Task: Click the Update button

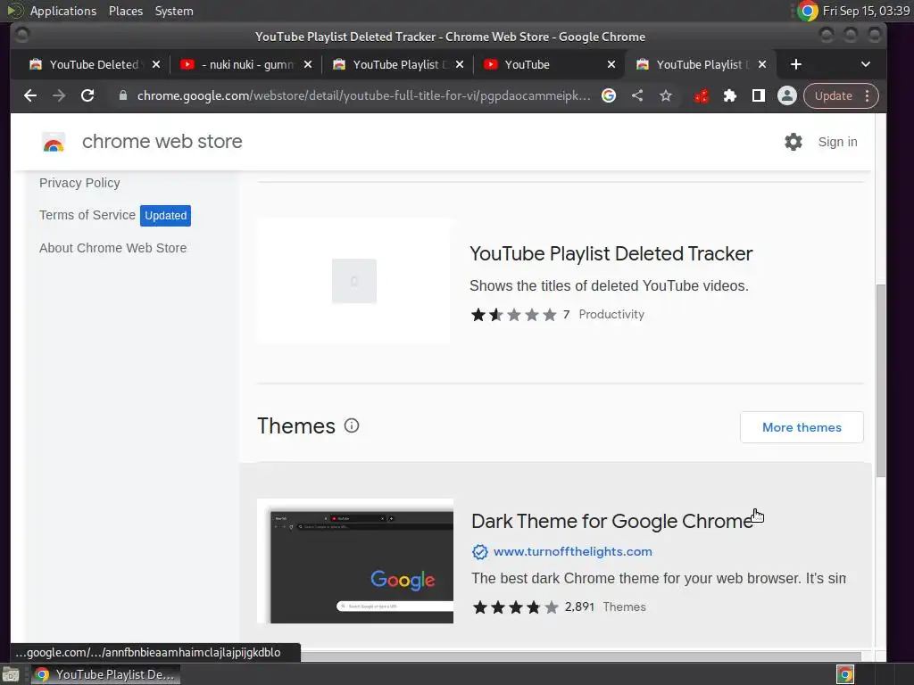Action: (x=833, y=95)
